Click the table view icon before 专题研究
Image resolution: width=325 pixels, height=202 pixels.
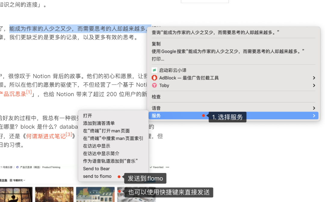coord(11,180)
